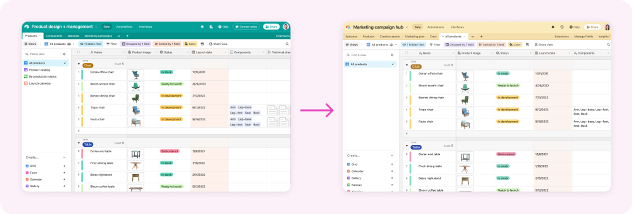
Task: Click Filter in Product design toolbar
Action: (x=111, y=44)
